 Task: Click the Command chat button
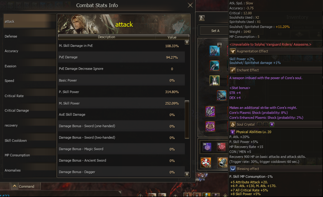coord(26,186)
